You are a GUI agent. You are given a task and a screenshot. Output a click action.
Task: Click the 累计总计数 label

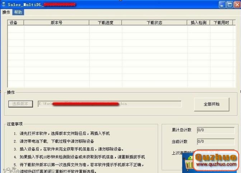tap(181, 130)
